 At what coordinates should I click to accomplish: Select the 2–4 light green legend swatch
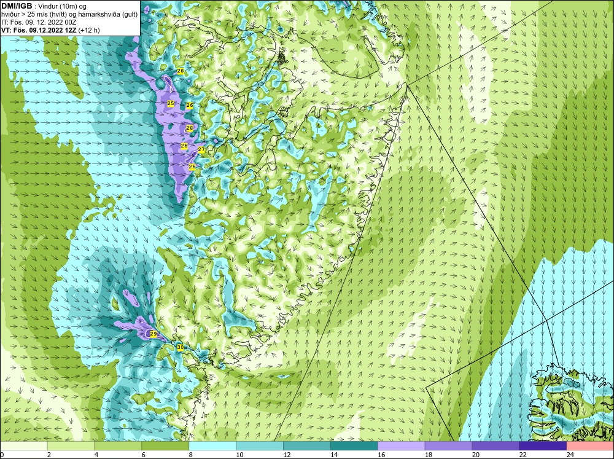(x=71, y=446)
